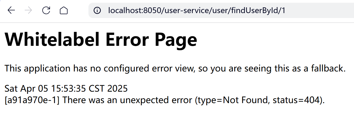Image resolution: width=354 pixels, height=117 pixels.
Task: View site information via the circled i icon
Action: pos(97,10)
